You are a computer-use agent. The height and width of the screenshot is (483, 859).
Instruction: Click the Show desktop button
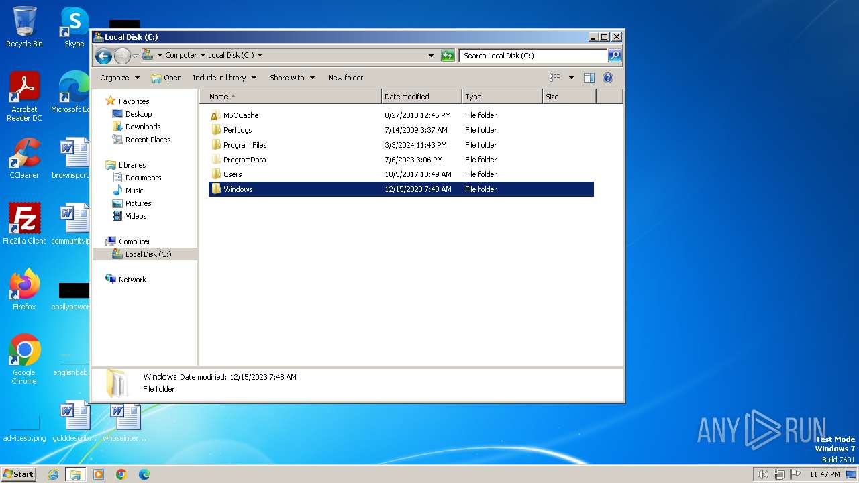click(851, 474)
